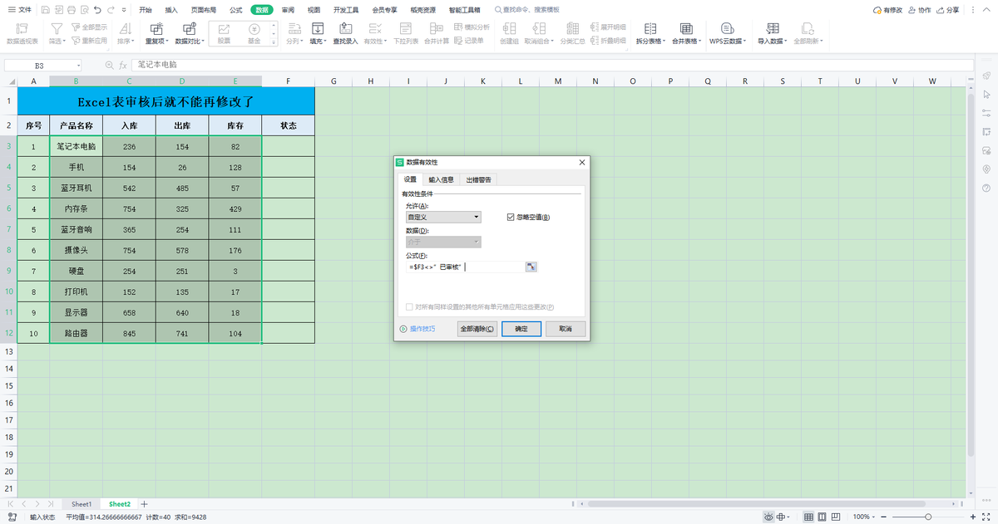Open the 100% zoom level dropdown

pyautogui.click(x=865, y=517)
